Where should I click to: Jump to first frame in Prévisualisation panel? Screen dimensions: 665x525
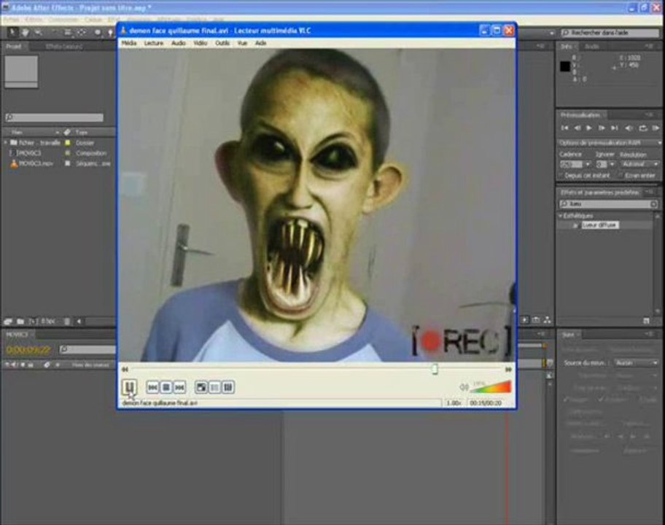(x=564, y=128)
